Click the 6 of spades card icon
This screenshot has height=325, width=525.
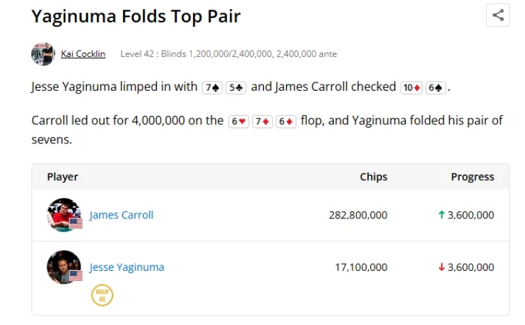[x=435, y=87]
